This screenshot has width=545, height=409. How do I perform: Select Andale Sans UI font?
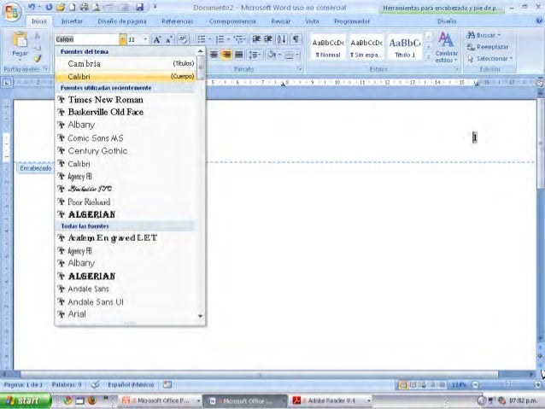pos(126,301)
